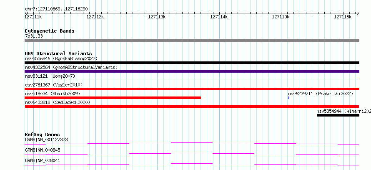Open nsv6433818 (Sedlazeck2020) variant label
The height and width of the screenshot is (170, 371).
pyautogui.click(x=58, y=102)
